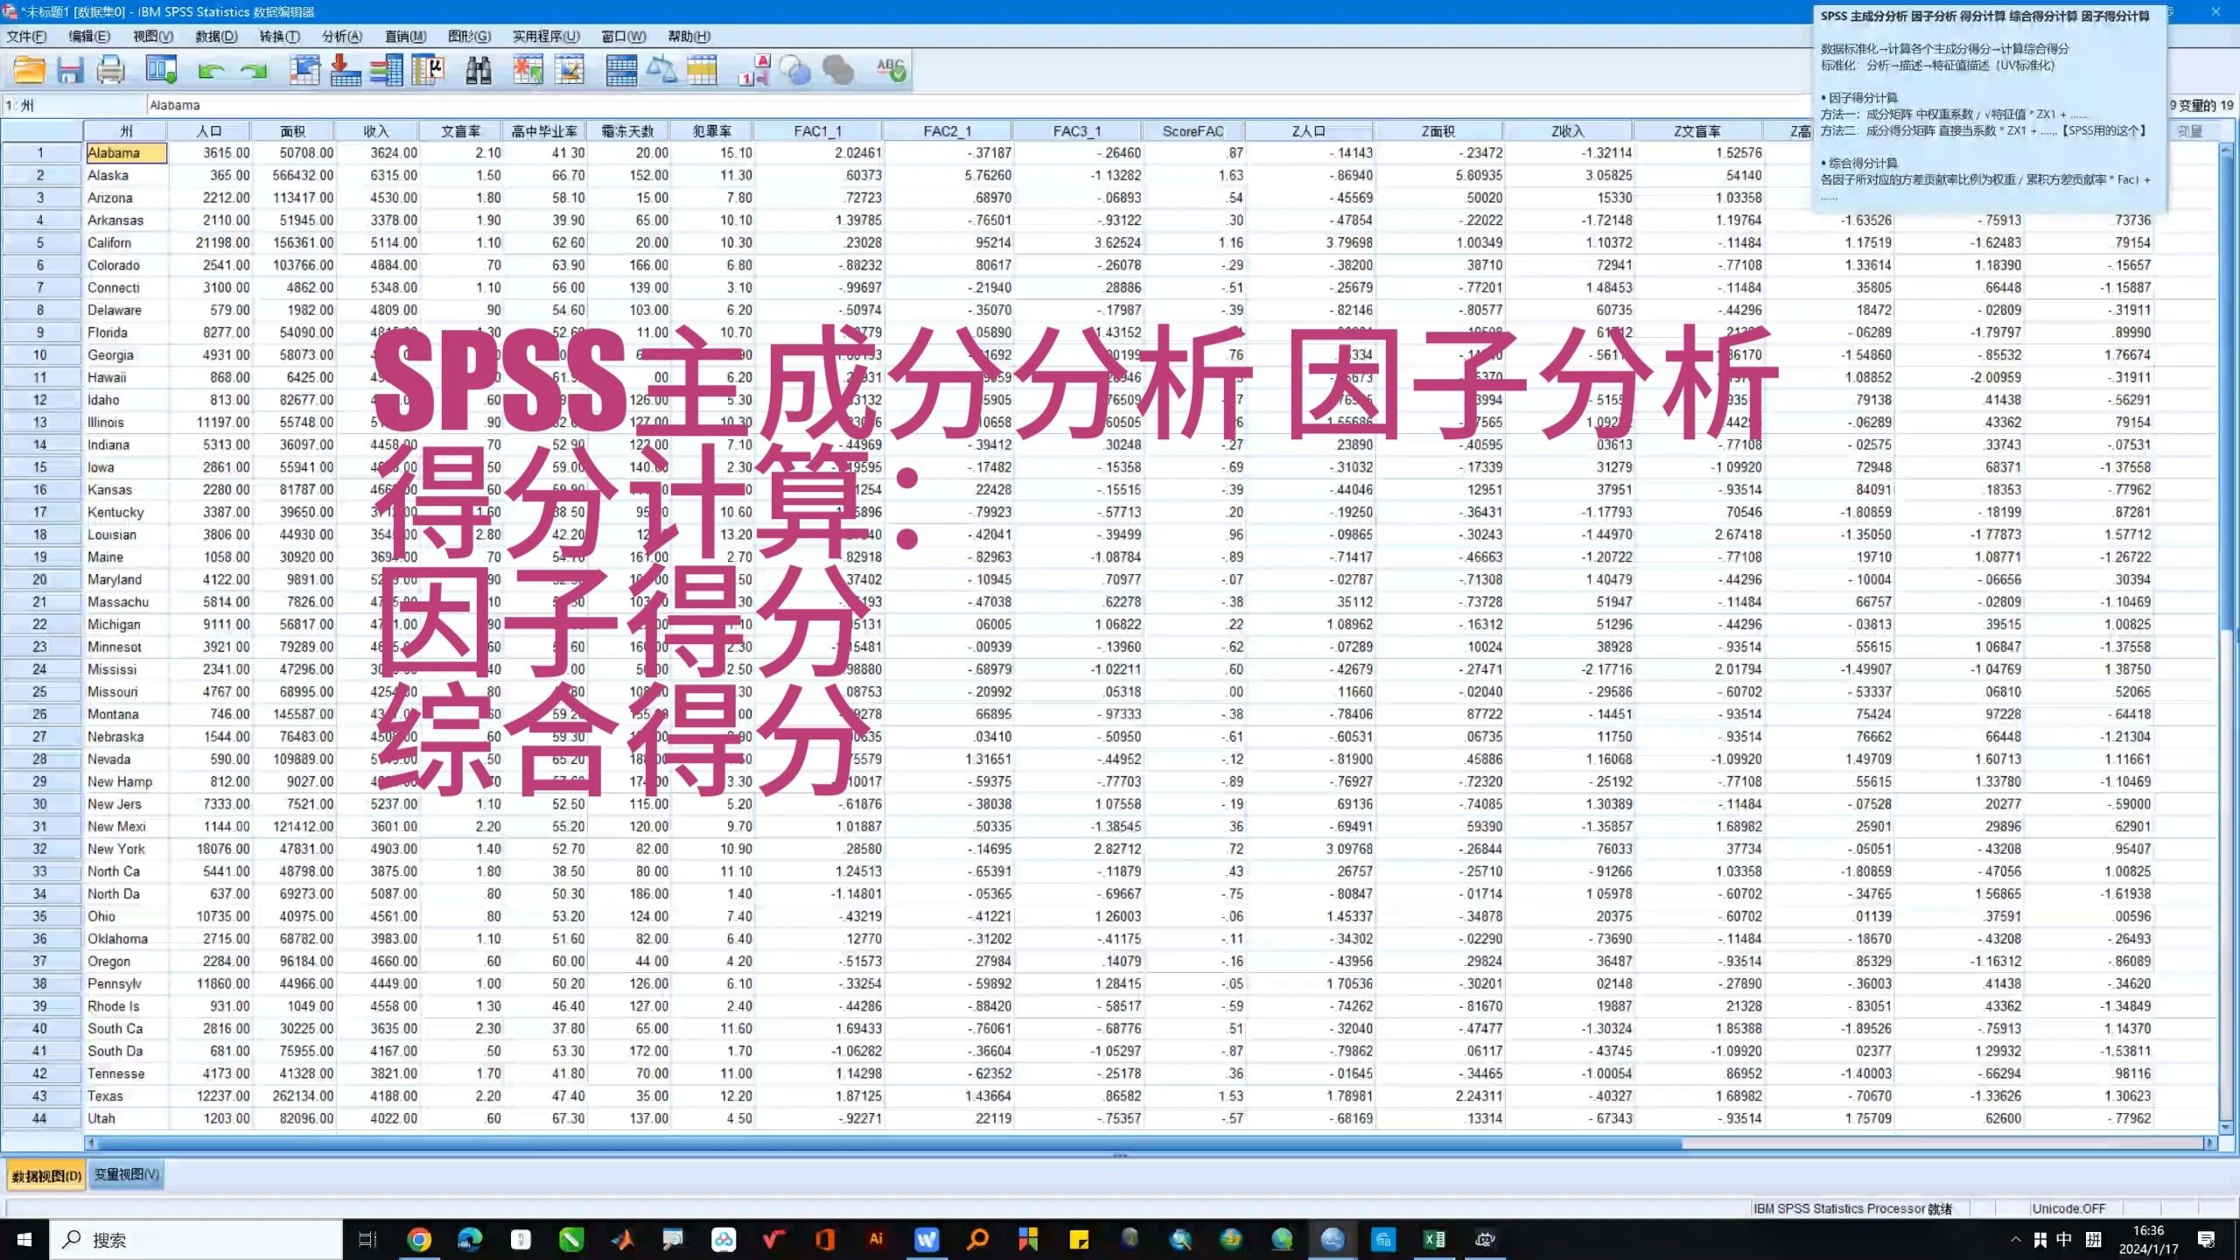This screenshot has width=2240, height=1260.
Task: Click the Show all variables gray circles icon
Action: click(x=838, y=70)
